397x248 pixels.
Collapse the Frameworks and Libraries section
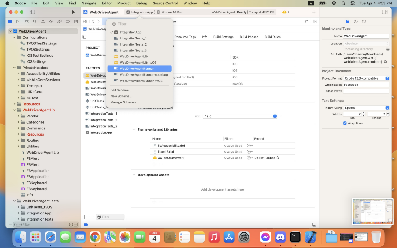pos(134,129)
